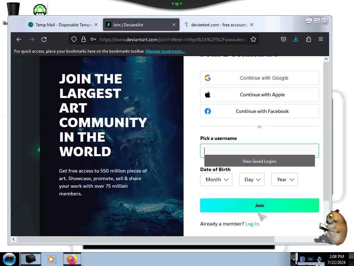This screenshot has height=266, width=354.
Task: Continue with Google
Action: pyautogui.click(x=259, y=78)
